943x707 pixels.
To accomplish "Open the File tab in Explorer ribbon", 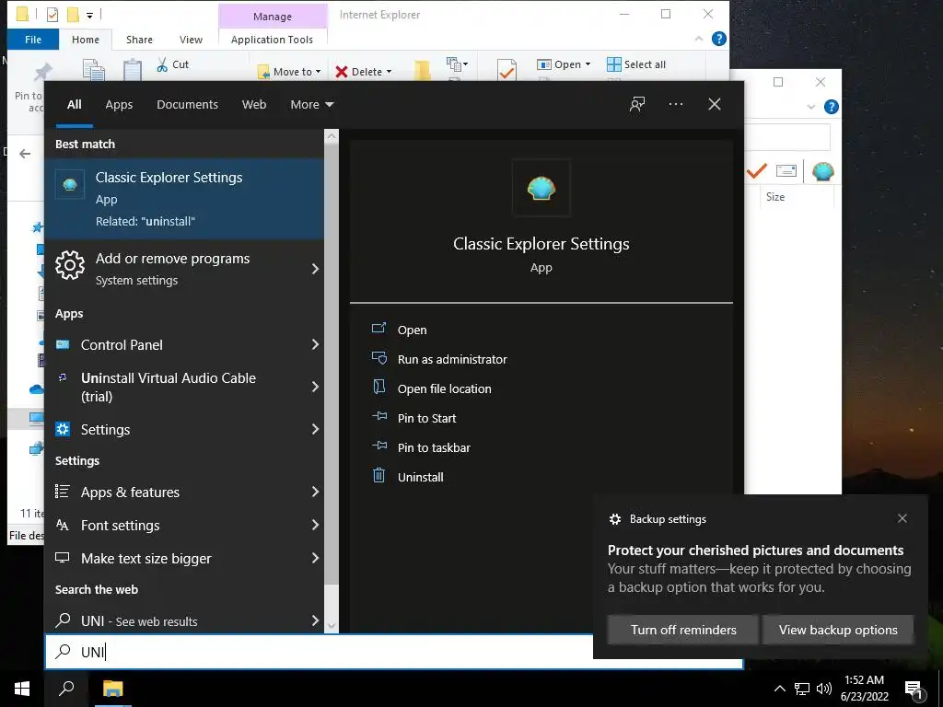I will pyautogui.click(x=33, y=39).
